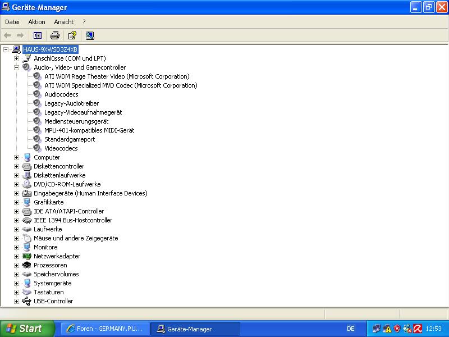Click the speaker icon beside Audiocodecs
The width and height of the screenshot is (449, 337).
(38, 94)
